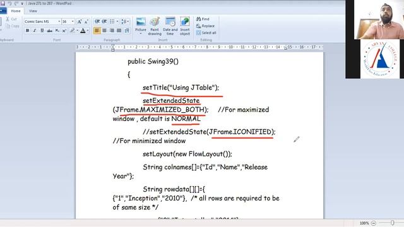Justify the paragraph text

click(x=119, y=31)
